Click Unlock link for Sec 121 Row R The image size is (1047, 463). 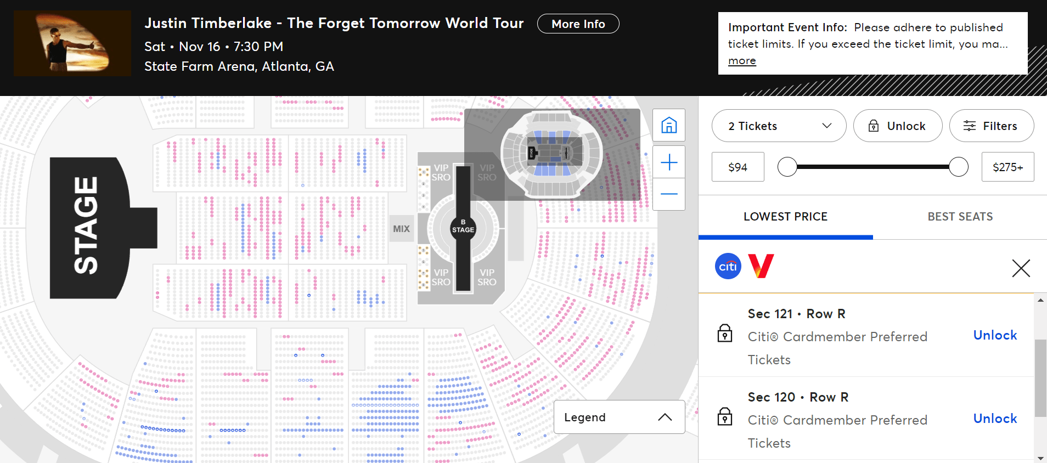[994, 335]
